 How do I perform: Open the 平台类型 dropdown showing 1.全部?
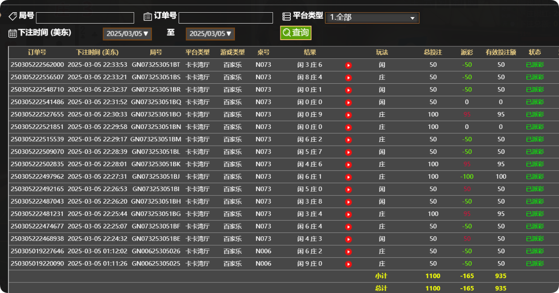pyautogui.click(x=372, y=18)
